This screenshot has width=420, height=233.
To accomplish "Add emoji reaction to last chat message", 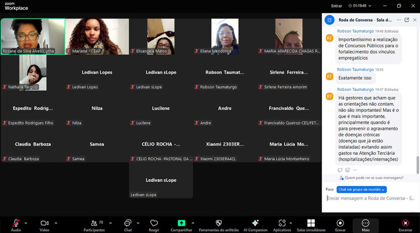I will pos(347,170).
